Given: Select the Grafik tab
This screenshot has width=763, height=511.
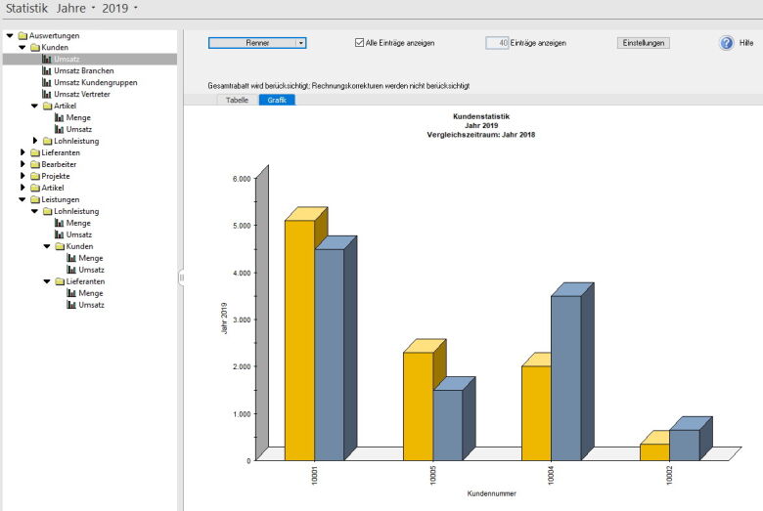Looking at the screenshot, I should tap(276, 100).
